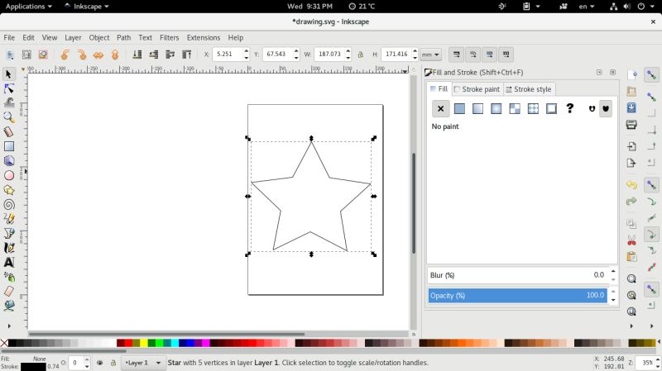The height and width of the screenshot is (371, 662).
Task: Select the Star and polygon tool
Action: [8, 190]
